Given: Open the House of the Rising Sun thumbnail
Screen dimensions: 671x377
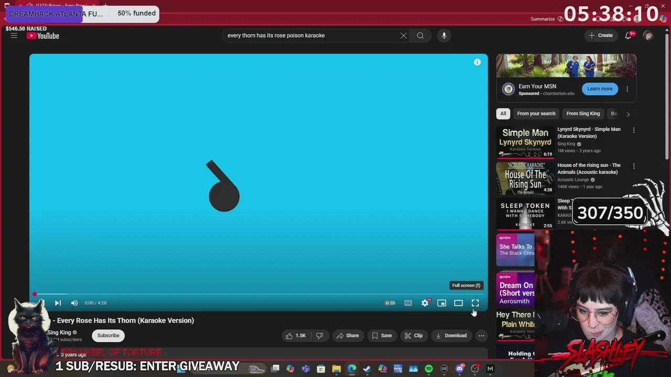Looking at the screenshot, I should tap(525, 178).
